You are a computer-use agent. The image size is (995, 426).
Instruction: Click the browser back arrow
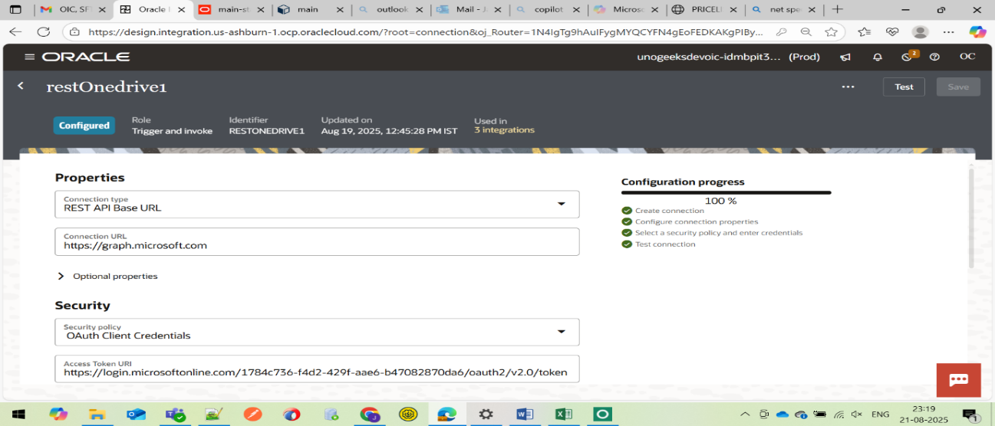click(15, 31)
